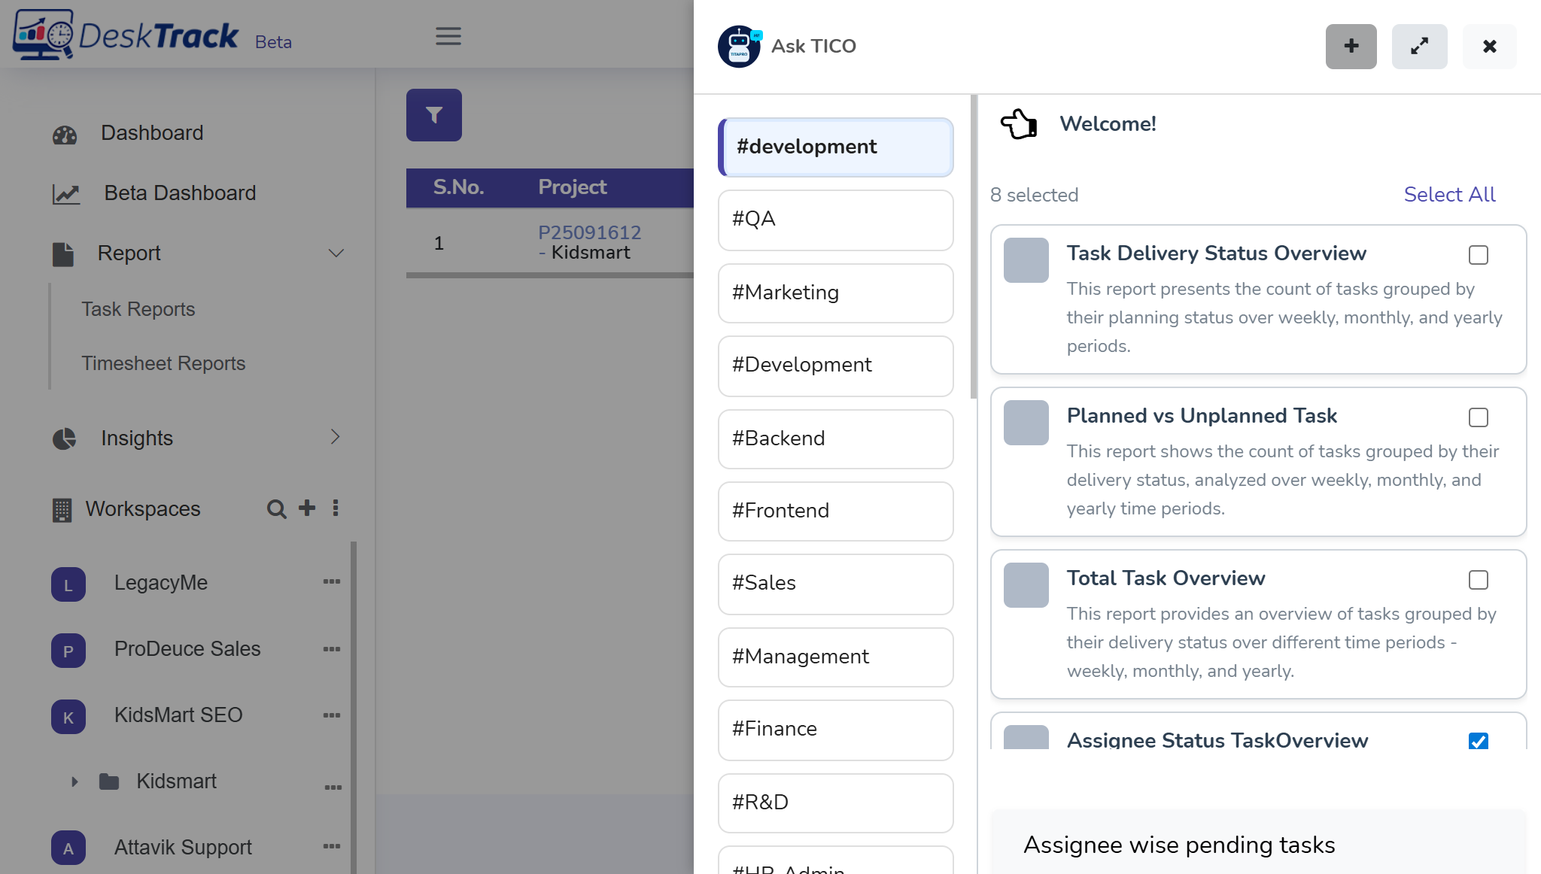Open Timesheet Reports menu item
The height and width of the screenshot is (874, 1541).
tap(163, 363)
